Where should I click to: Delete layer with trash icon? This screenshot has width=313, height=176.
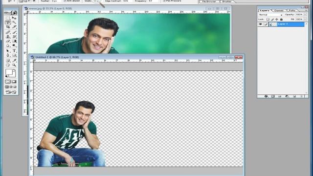(x=302, y=96)
